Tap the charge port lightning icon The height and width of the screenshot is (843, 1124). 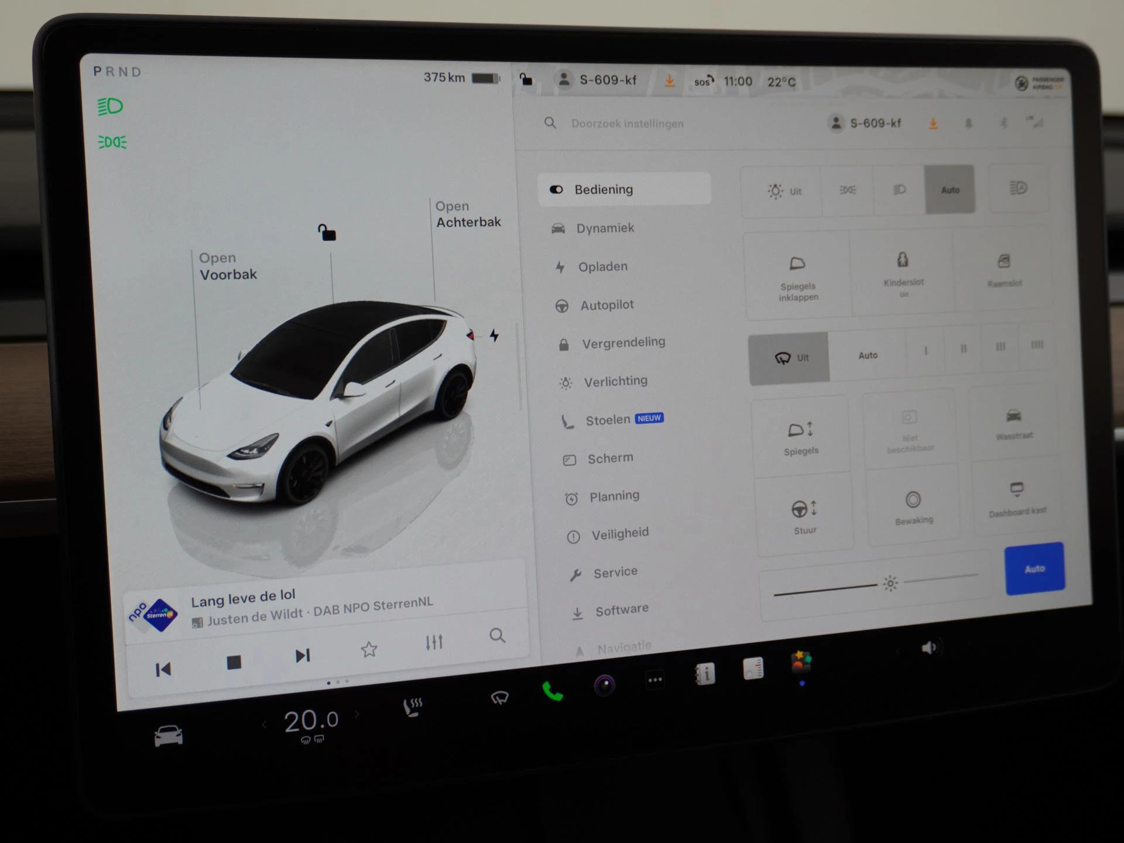click(x=494, y=335)
